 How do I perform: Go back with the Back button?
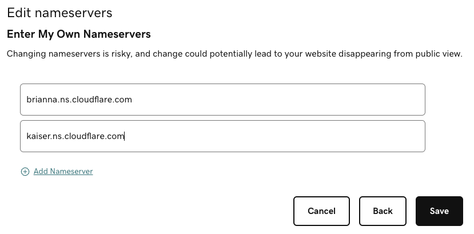click(383, 211)
